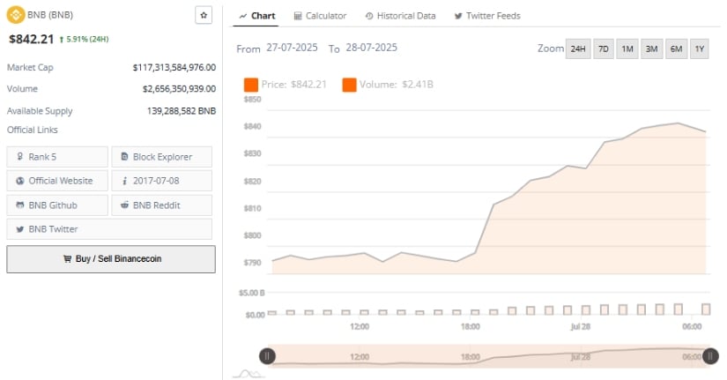Set zoom to 7D
727x380 pixels.
(604, 48)
